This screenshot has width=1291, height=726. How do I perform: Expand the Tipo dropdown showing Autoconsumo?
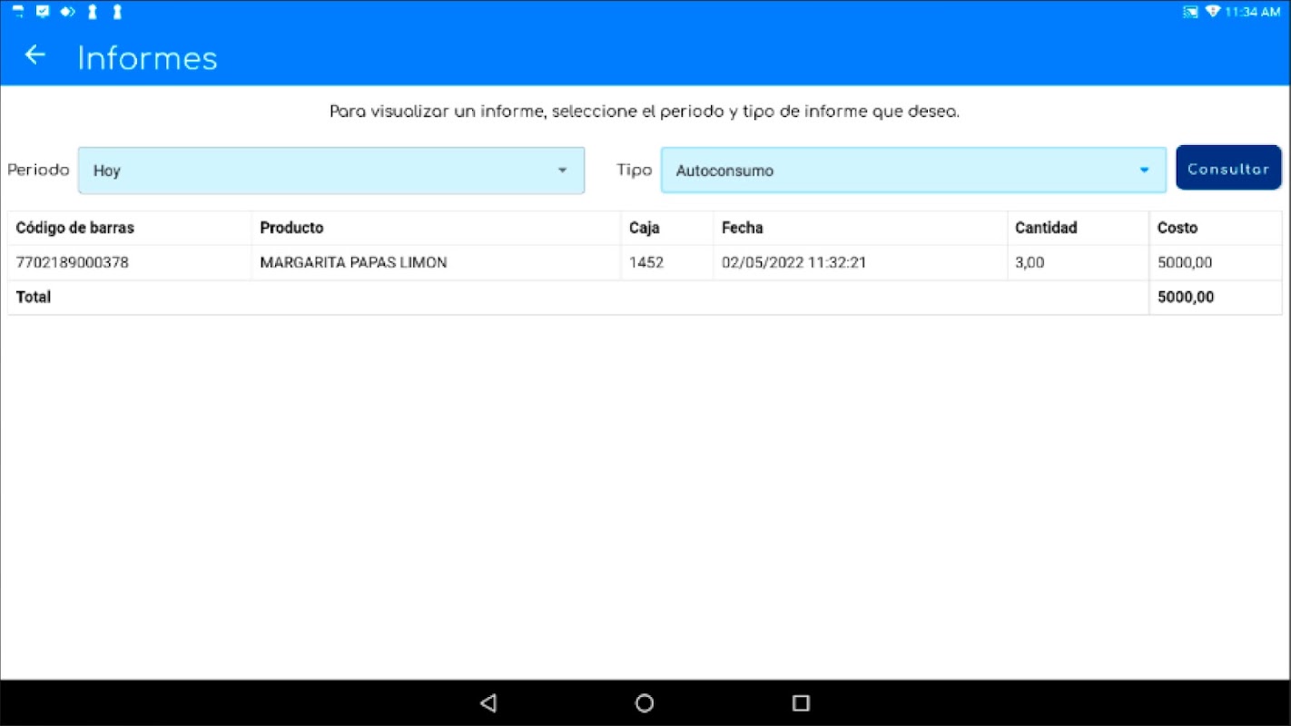tap(913, 171)
